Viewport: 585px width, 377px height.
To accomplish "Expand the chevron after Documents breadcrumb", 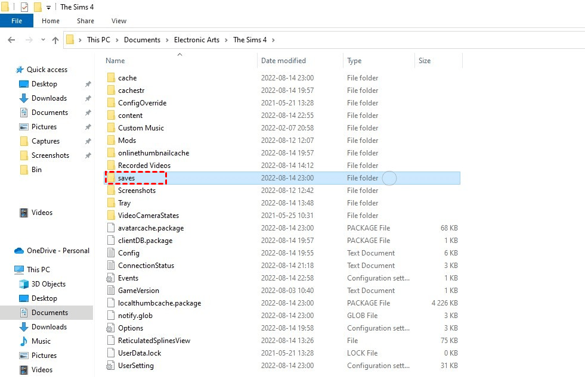I will [167, 40].
